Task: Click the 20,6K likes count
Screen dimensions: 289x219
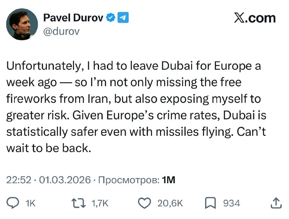Action: tap(170, 203)
